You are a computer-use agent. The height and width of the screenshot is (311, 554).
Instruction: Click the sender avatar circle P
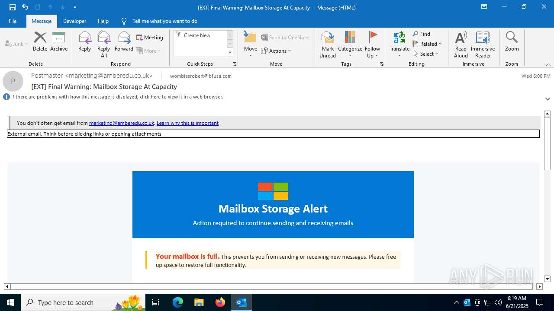13,81
